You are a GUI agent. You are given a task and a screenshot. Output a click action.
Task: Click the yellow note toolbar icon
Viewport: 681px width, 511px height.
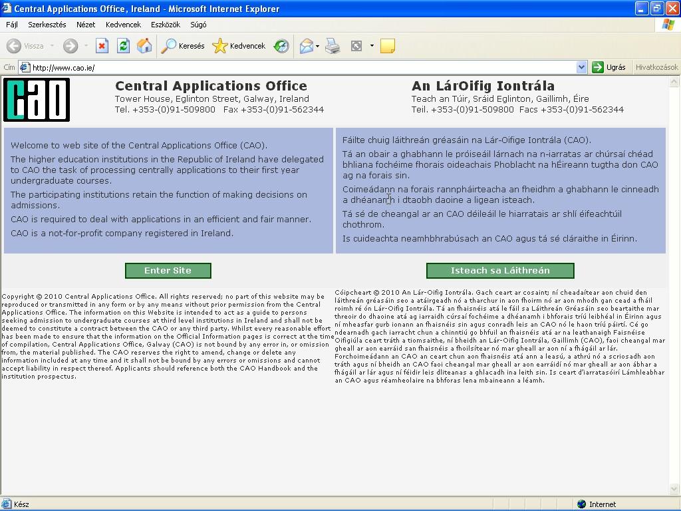pyautogui.click(x=388, y=46)
